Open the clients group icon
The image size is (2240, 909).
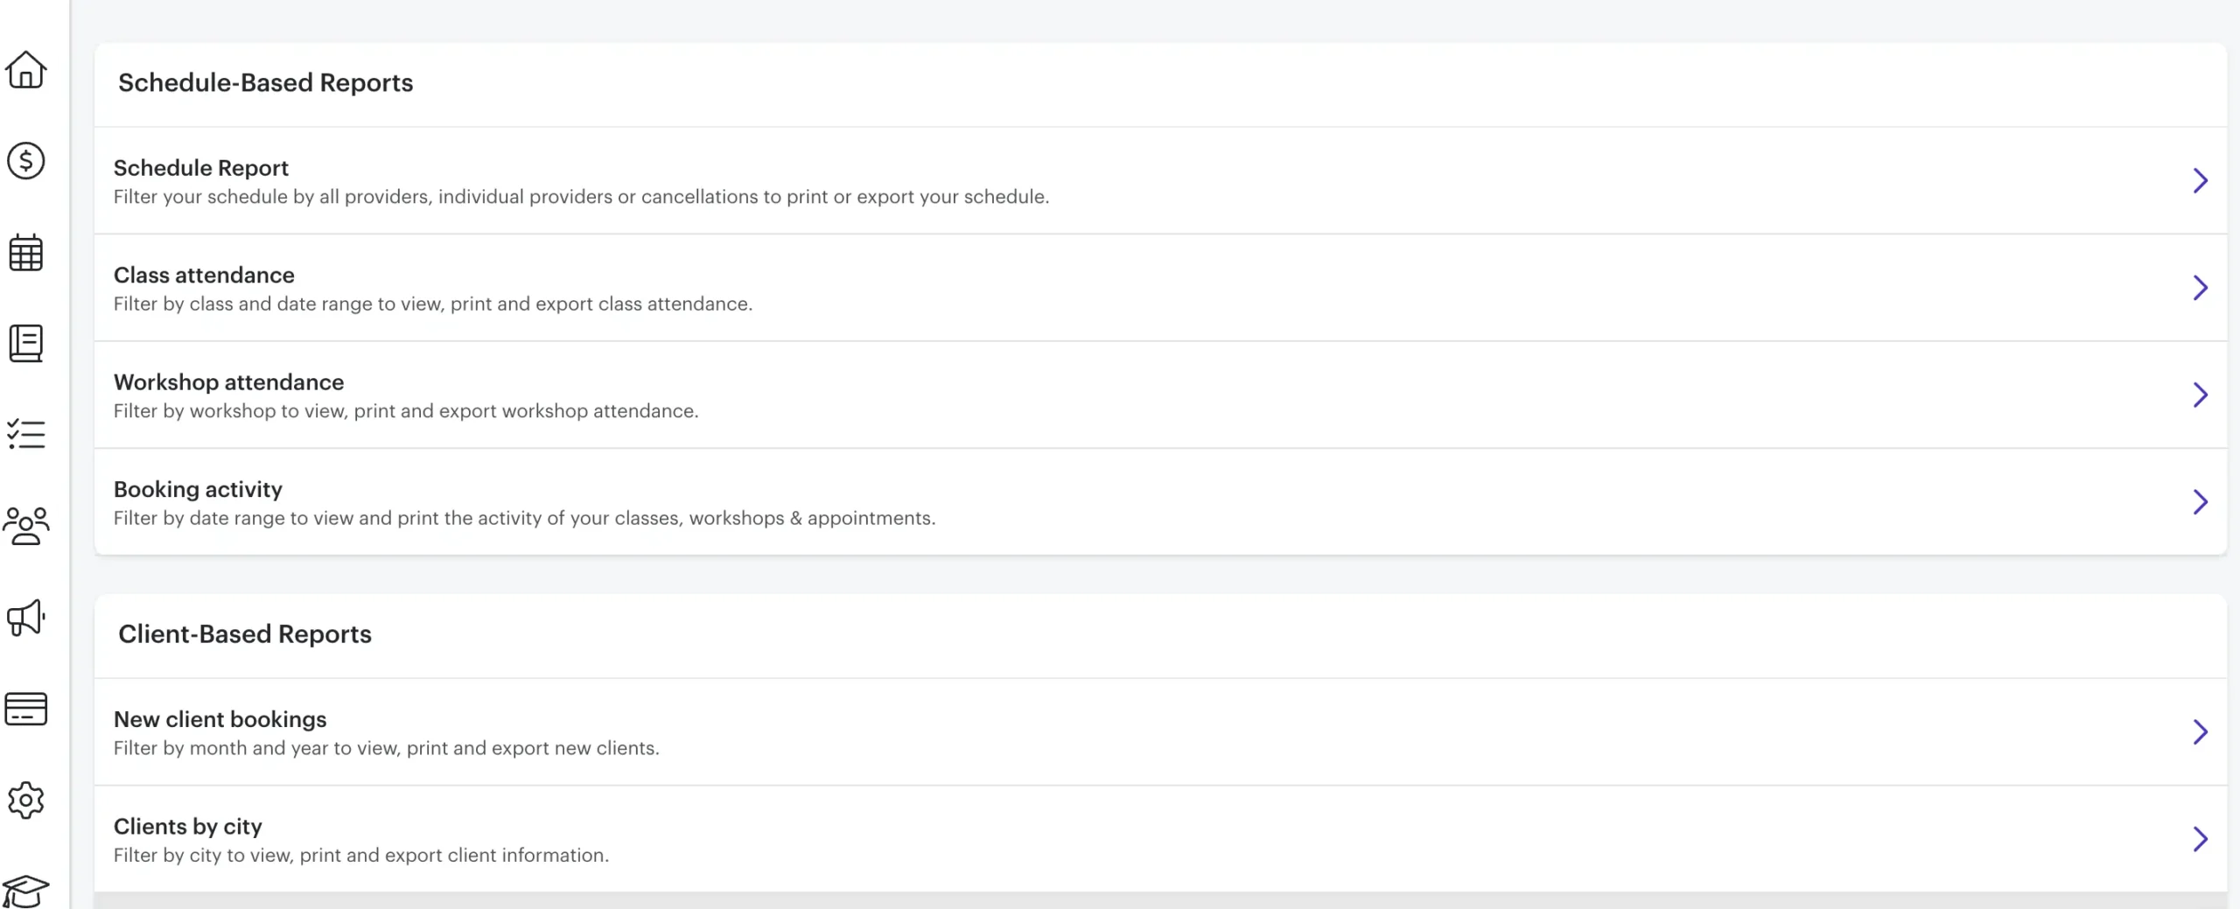26,526
